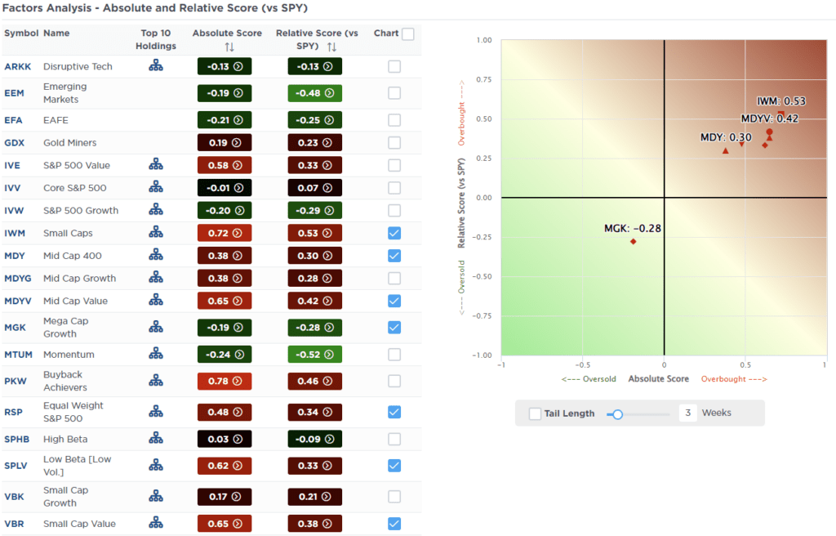Select the IWM: 0.53 chart label
This screenshot has height=536, width=836.
(x=781, y=100)
